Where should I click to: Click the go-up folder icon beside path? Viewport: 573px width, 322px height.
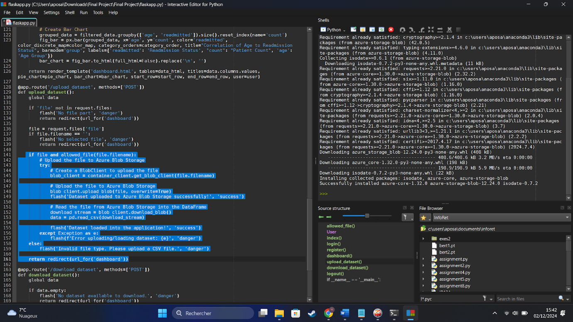click(424, 229)
